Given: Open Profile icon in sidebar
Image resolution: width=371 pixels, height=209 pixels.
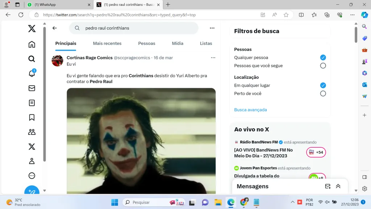Looking at the screenshot, I should pos(32,161).
